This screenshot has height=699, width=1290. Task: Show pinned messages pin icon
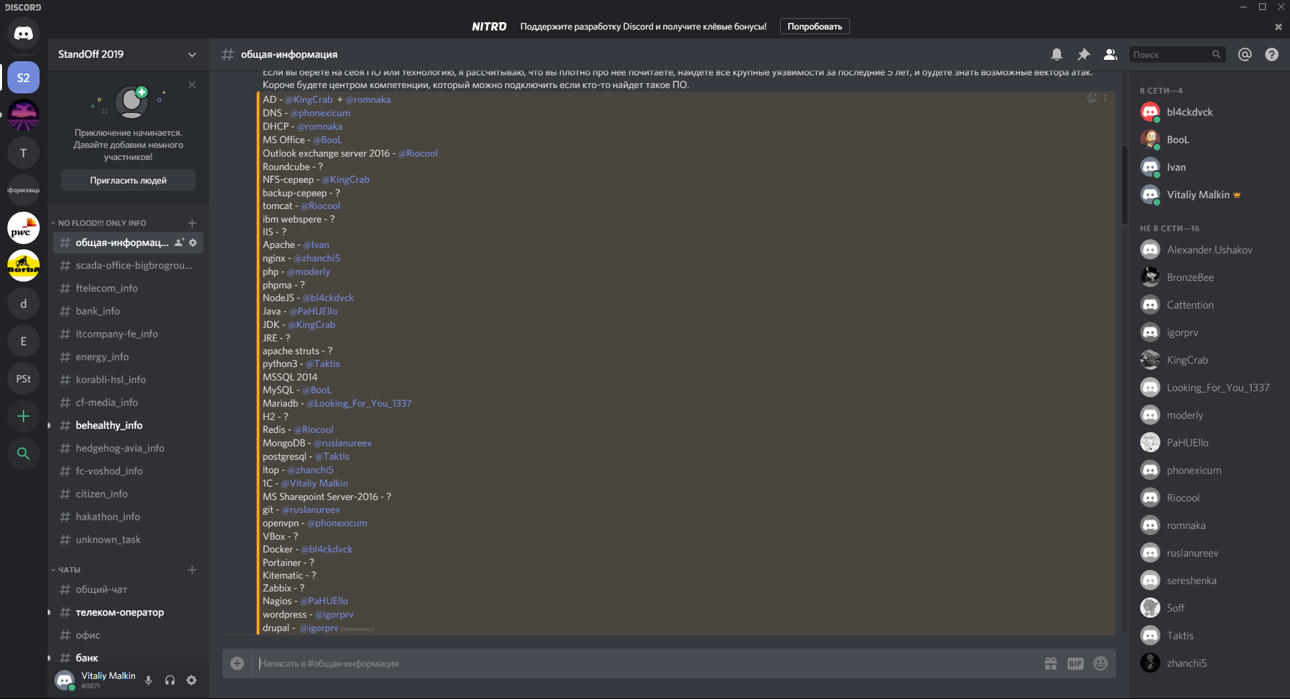1084,54
